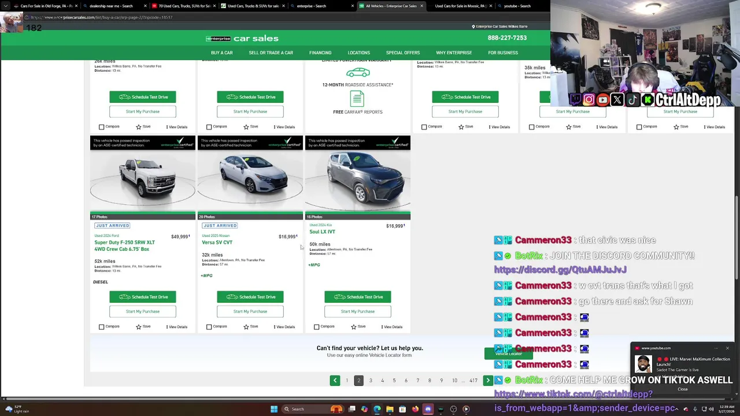The width and height of the screenshot is (740, 416).
Task: Save the Super Duty F-250 with star icon
Action: [143, 327]
